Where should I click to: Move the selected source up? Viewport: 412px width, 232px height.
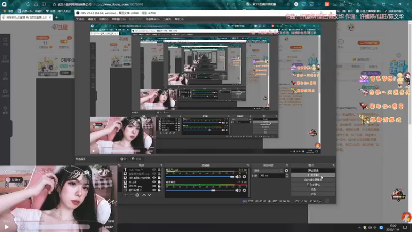pos(144,195)
